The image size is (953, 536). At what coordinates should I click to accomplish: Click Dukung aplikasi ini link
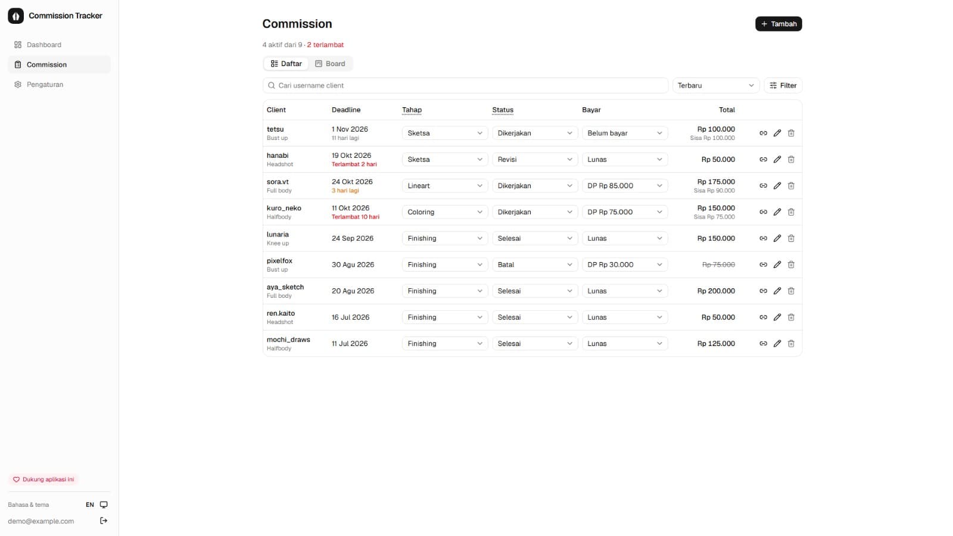(x=43, y=479)
